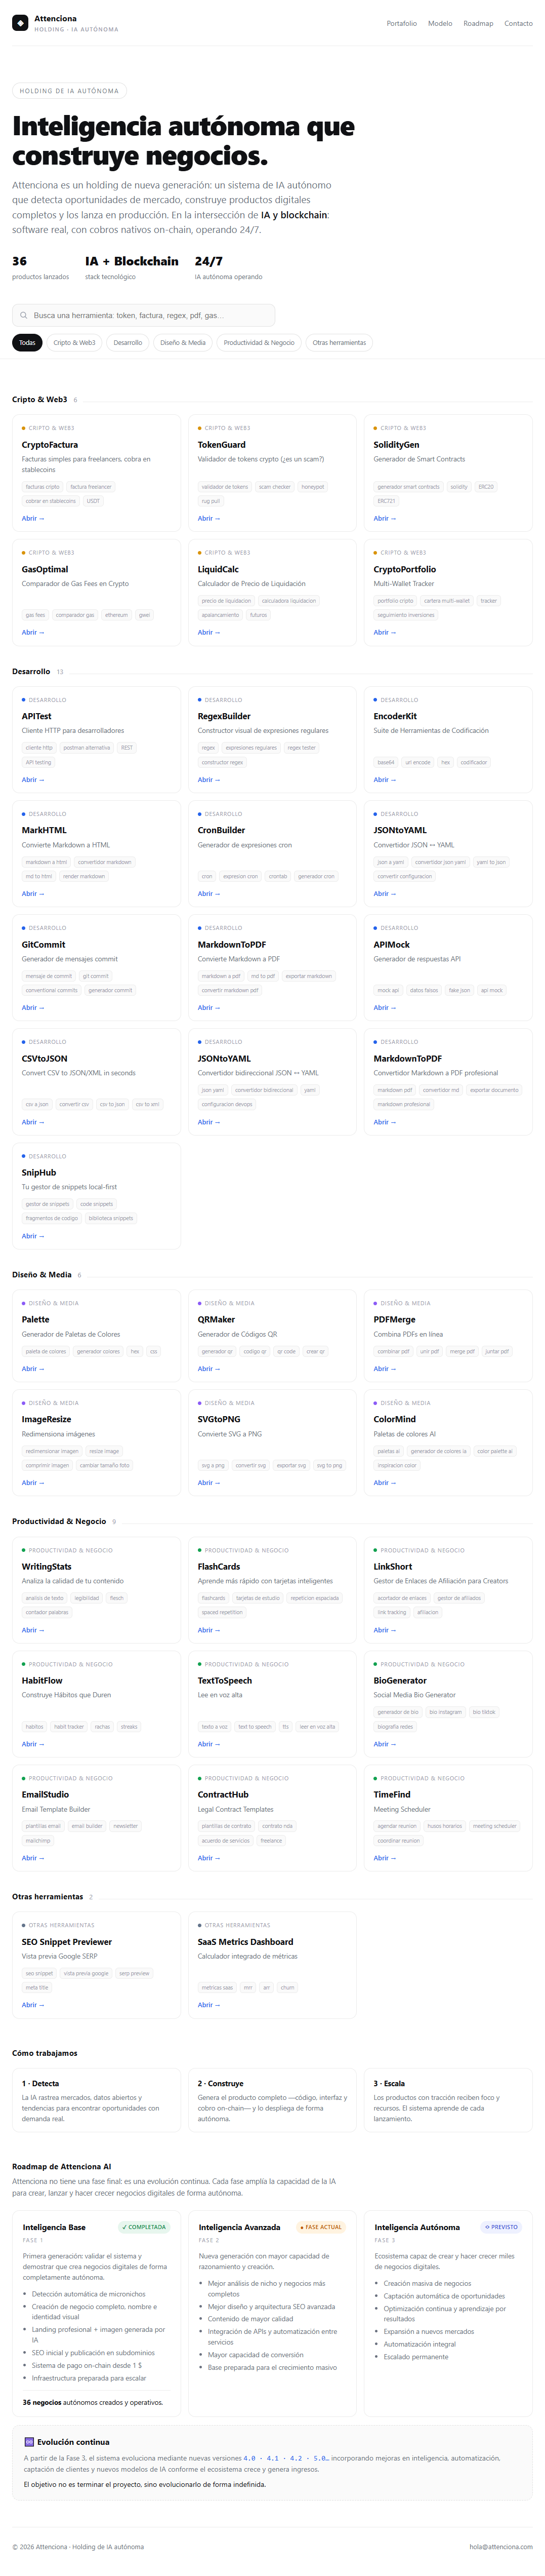Filter by Cripto & Web3 chip

[74, 342]
